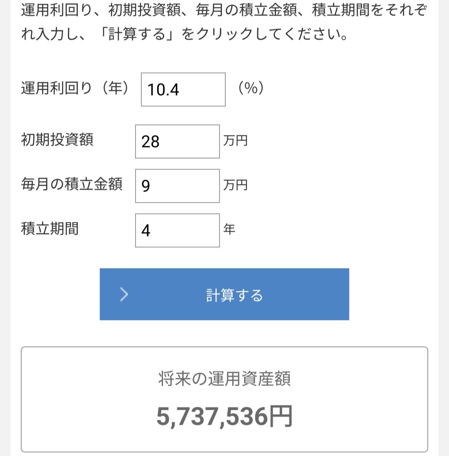Click 万円 unit next to 毎月の積立金額 field
Viewport: 449px width, 456px height.
pyautogui.click(x=236, y=185)
